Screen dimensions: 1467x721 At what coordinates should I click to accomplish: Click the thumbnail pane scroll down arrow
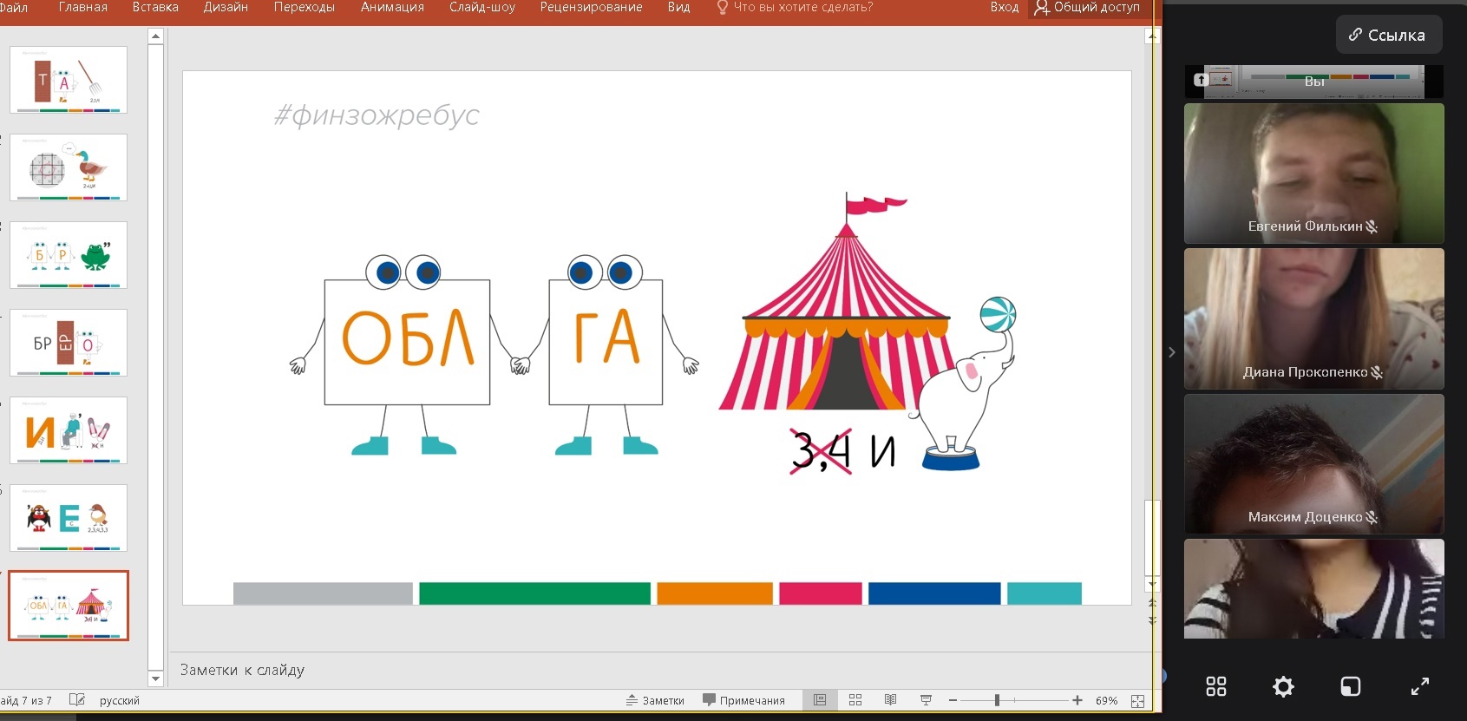click(x=155, y=678)
